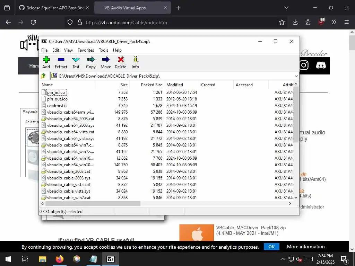
Task: Select the pin_out.ico file
Action: coord(57,99)
